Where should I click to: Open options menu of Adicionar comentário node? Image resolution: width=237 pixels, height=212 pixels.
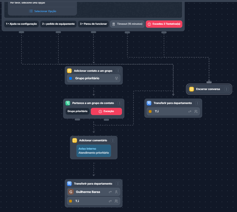[113, 141]
